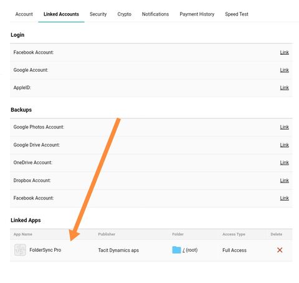Delete FolderSync Pro with red X icon
This screenshot has width=299, height=283.
[280, 250]
